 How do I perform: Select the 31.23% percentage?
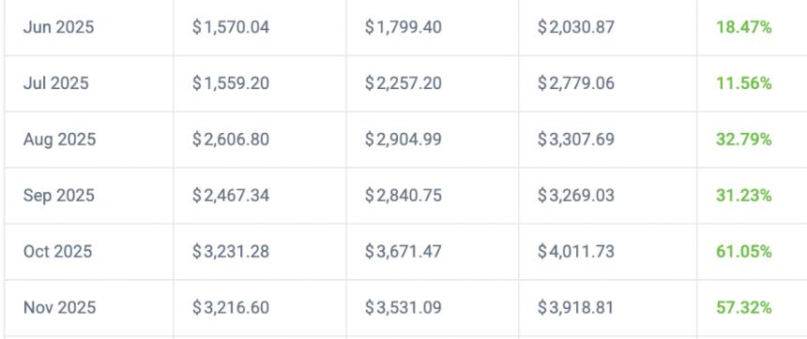(x=744, y=195)
